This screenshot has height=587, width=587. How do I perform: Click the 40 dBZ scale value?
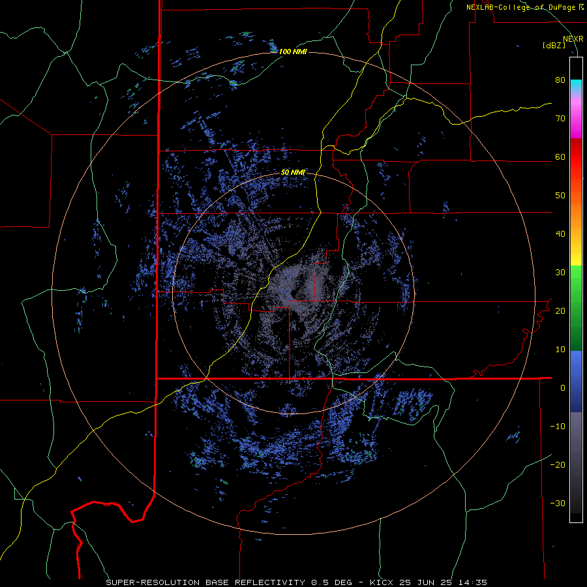click(x=560, y=234)
